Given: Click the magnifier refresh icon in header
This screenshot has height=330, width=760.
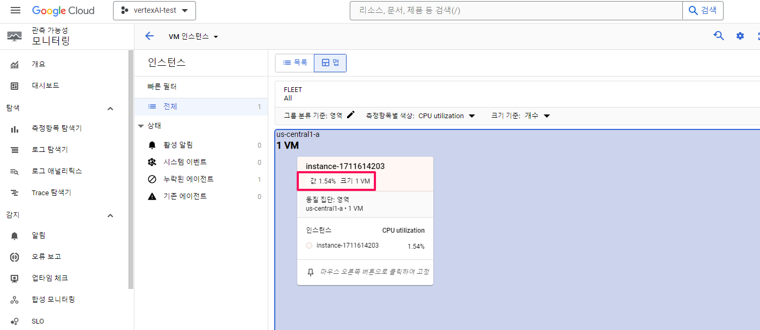Looking at the screenshot, I should [719, 36].
